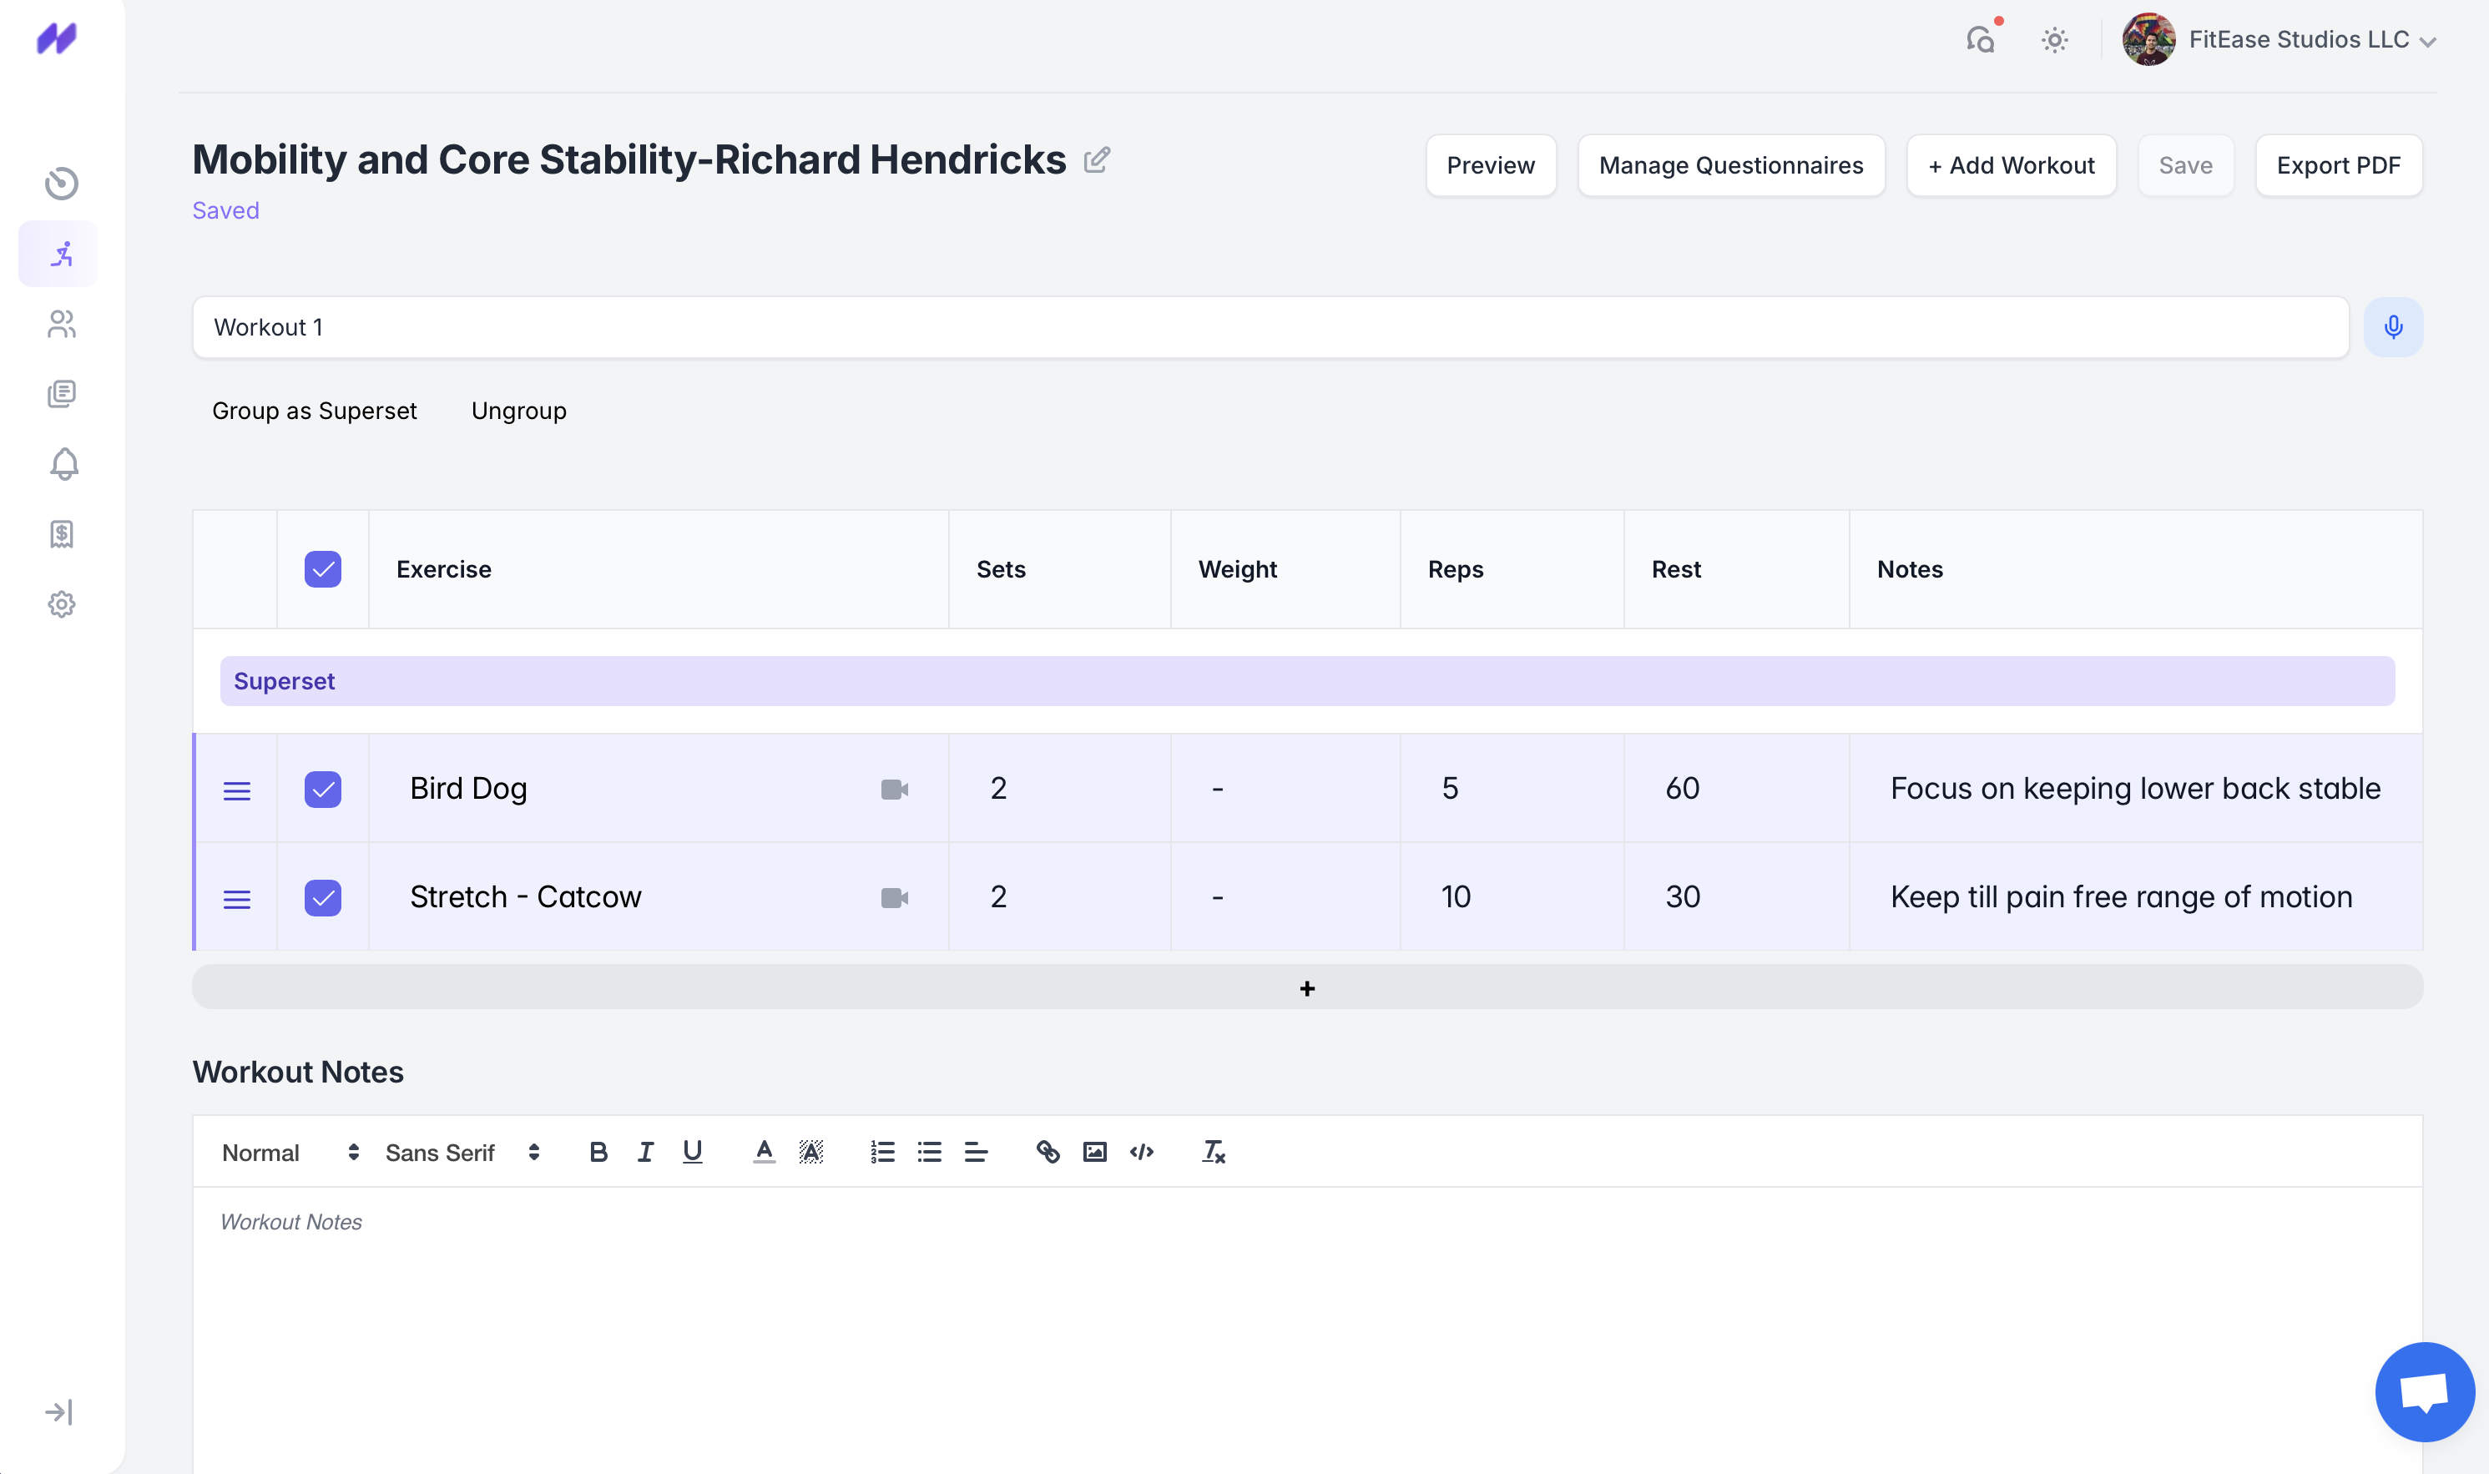Open the Normal paragraph style dropdown

tap(288, 1152)
